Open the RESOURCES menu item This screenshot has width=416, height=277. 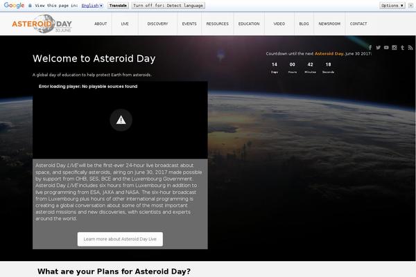pyautogui.click(x=218, y=24)
